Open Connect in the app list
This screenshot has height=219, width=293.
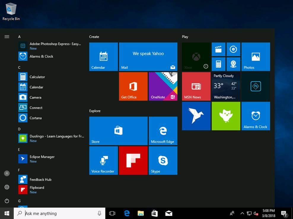(52, 108)
